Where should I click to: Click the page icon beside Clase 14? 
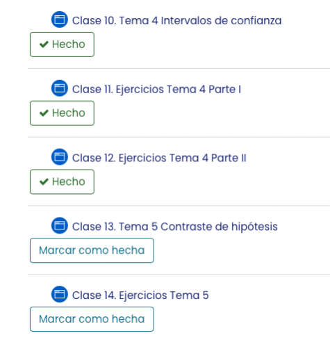point(60,294)
